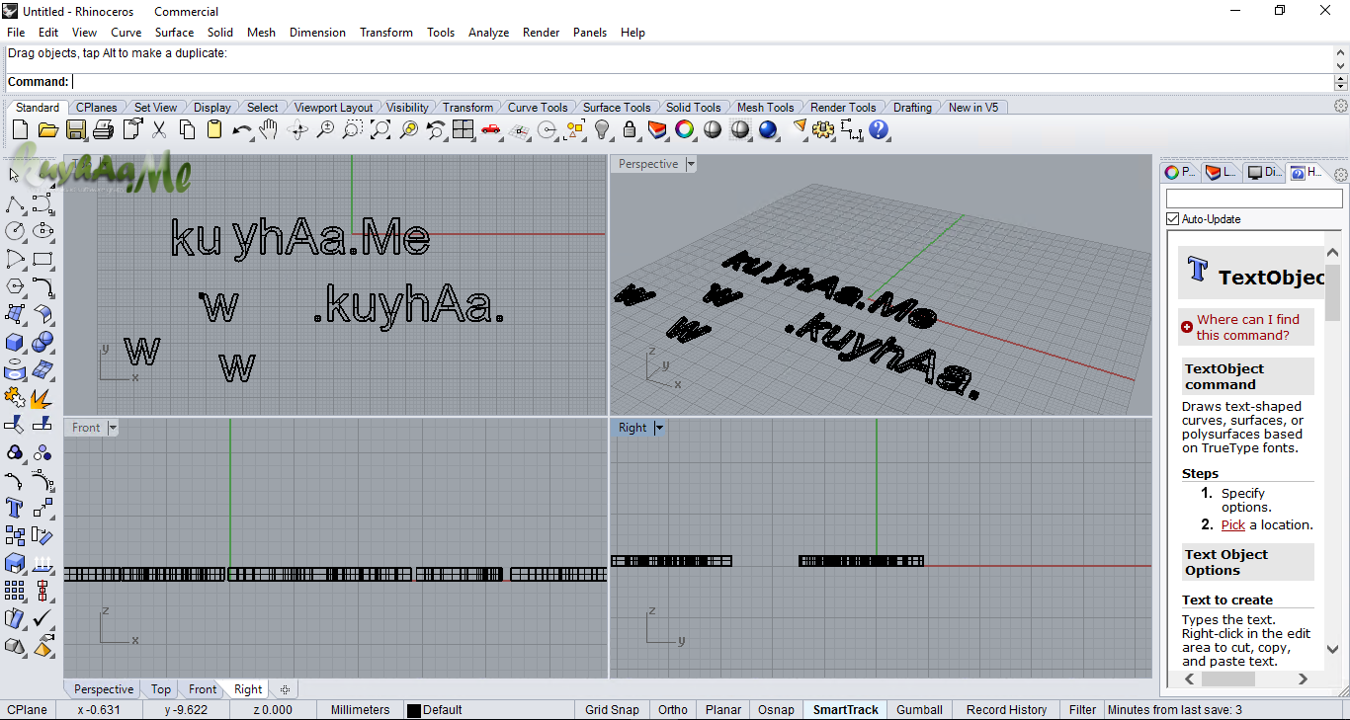The width and height of the screenshot is (1350, 720).
Task: Toggle Filter in status bar
Action: (1082, 709)
